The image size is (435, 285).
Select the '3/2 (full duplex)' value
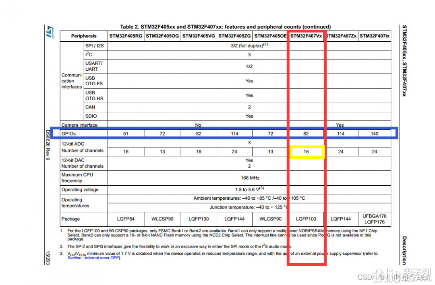[x=249, y=45]
